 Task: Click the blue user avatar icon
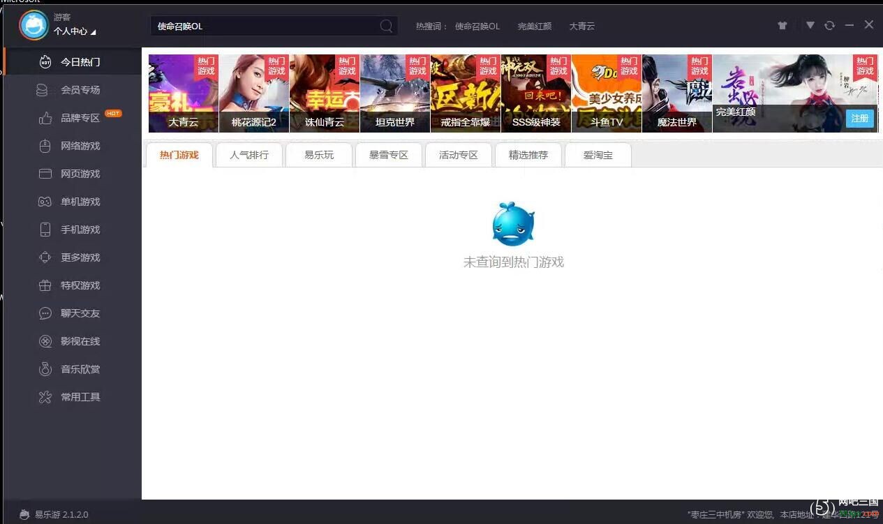(x=34, y=25)
